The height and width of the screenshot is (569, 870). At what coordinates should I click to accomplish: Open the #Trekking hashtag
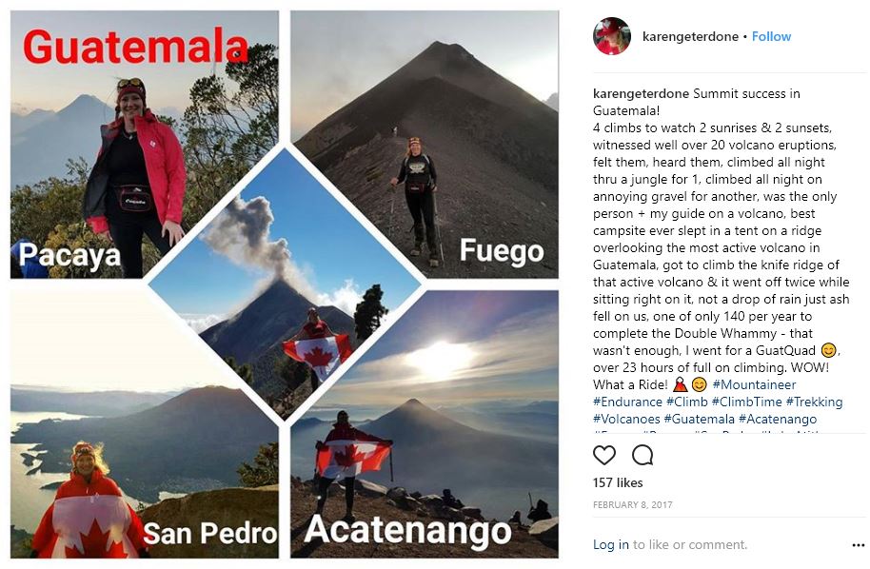(x=814, y=402)
